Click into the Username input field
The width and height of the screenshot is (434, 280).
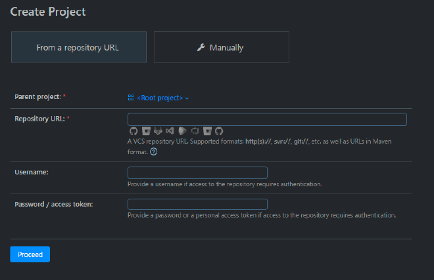(197, 172)
